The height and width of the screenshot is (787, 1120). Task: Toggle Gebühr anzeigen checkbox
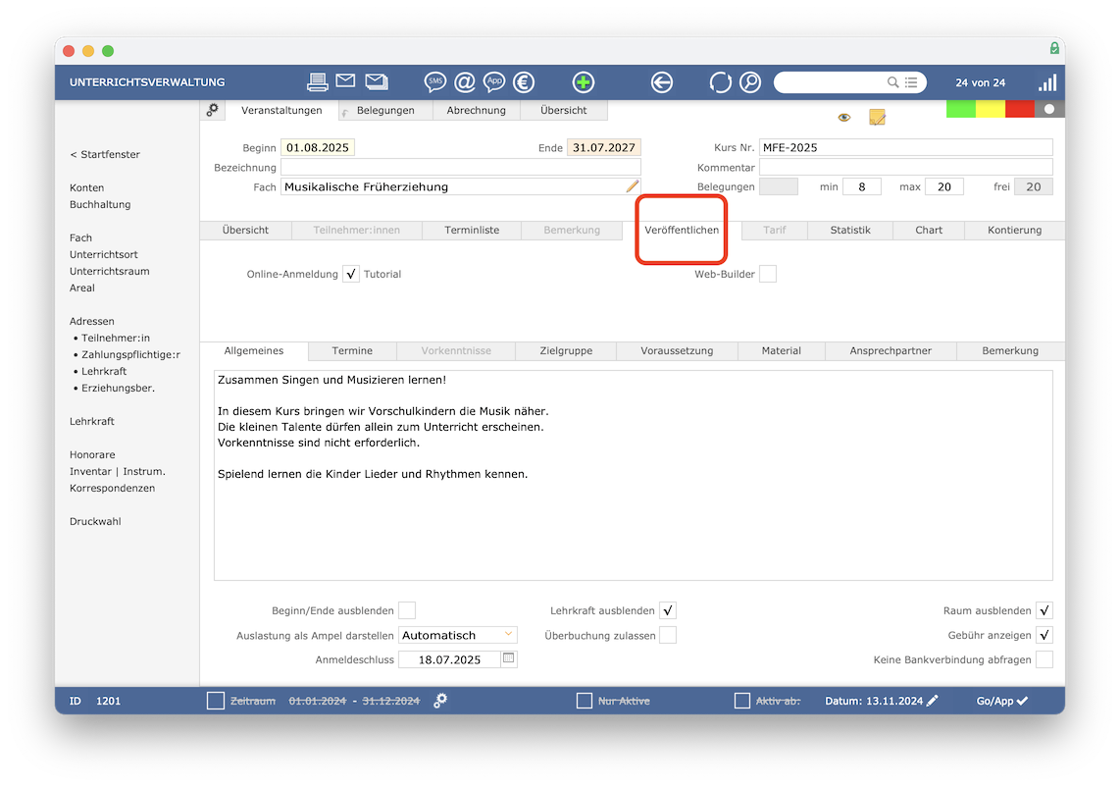[1044, 635]
